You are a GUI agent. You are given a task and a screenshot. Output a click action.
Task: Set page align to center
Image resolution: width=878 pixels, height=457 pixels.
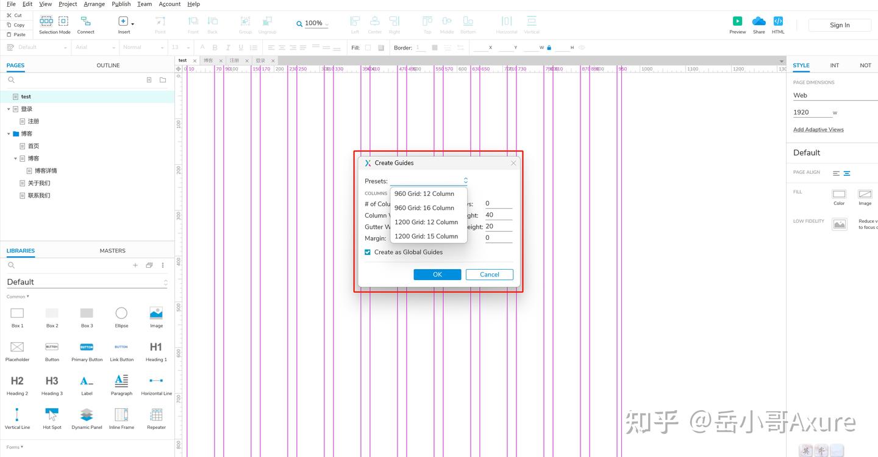[847, 173]
